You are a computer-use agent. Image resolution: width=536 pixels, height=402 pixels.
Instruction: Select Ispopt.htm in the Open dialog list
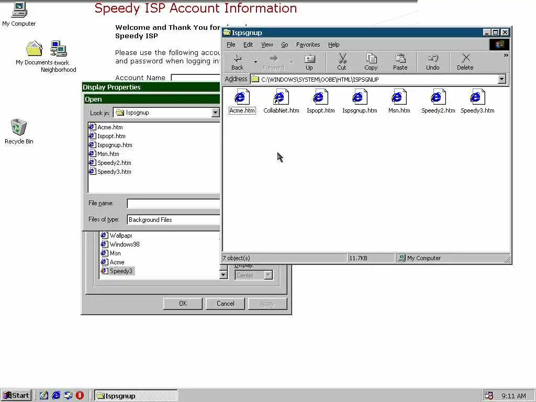coord(107,136)
